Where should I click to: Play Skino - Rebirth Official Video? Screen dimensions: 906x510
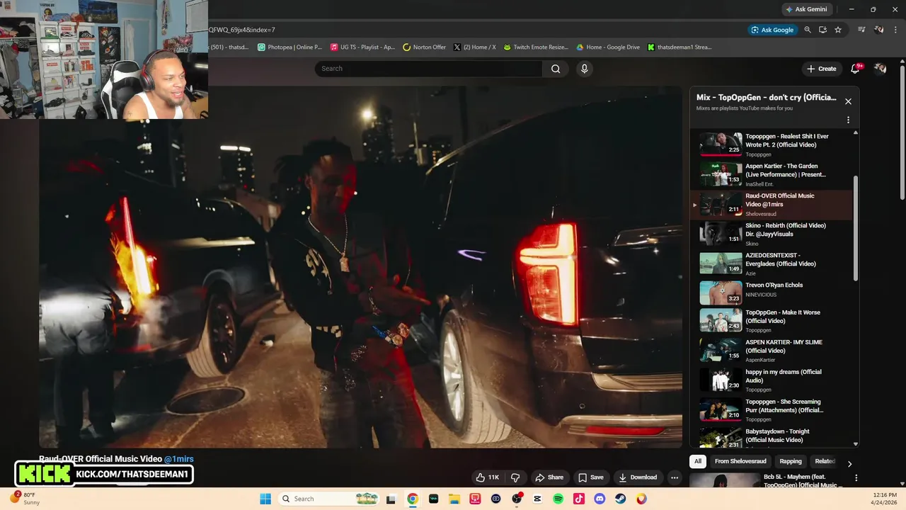[x=772, y=234]
